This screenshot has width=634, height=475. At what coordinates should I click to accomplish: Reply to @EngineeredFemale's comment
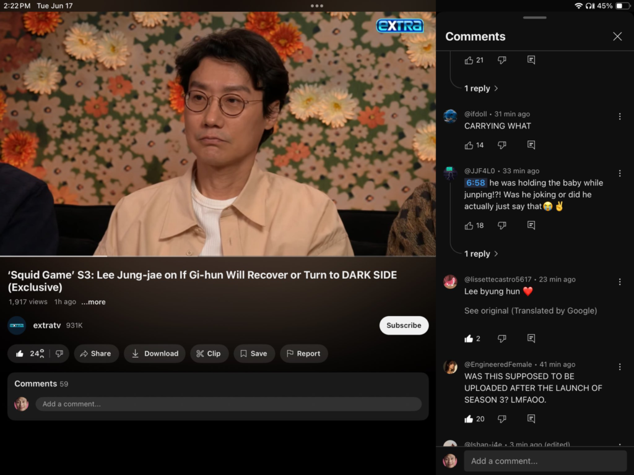pyautogui.click(x=531, y=419)
